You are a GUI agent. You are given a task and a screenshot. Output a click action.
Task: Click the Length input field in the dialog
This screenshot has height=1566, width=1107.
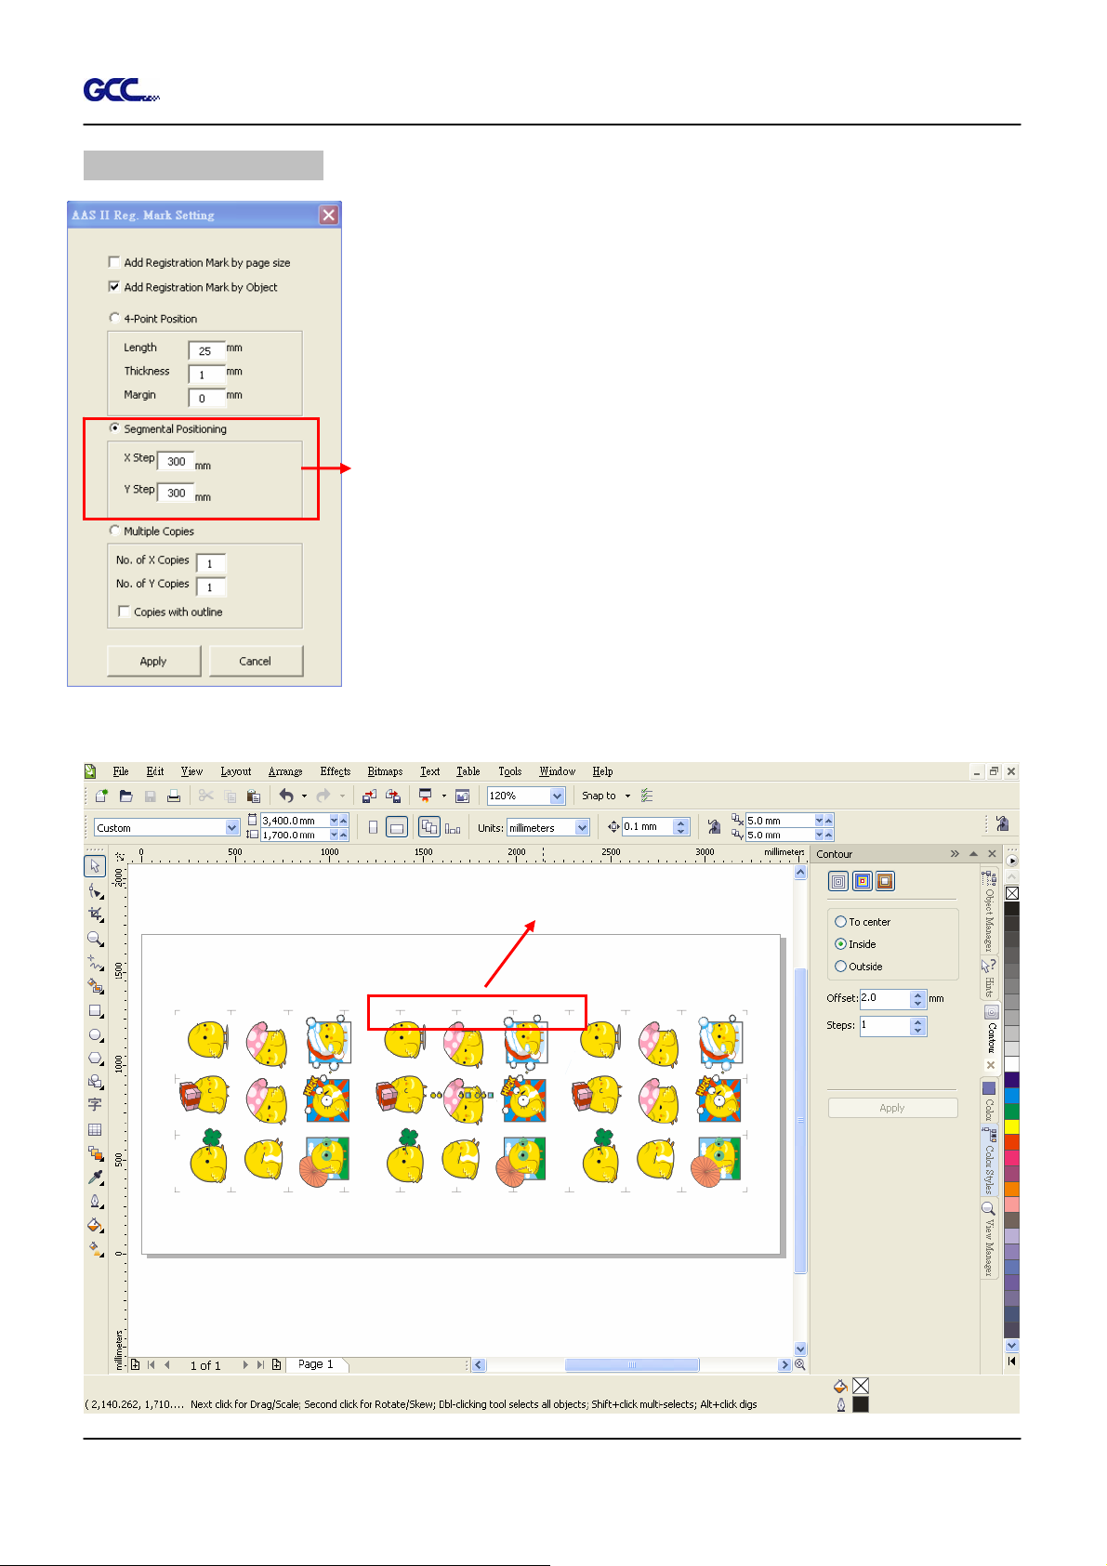pyautogui.click(x=206, y=350)
